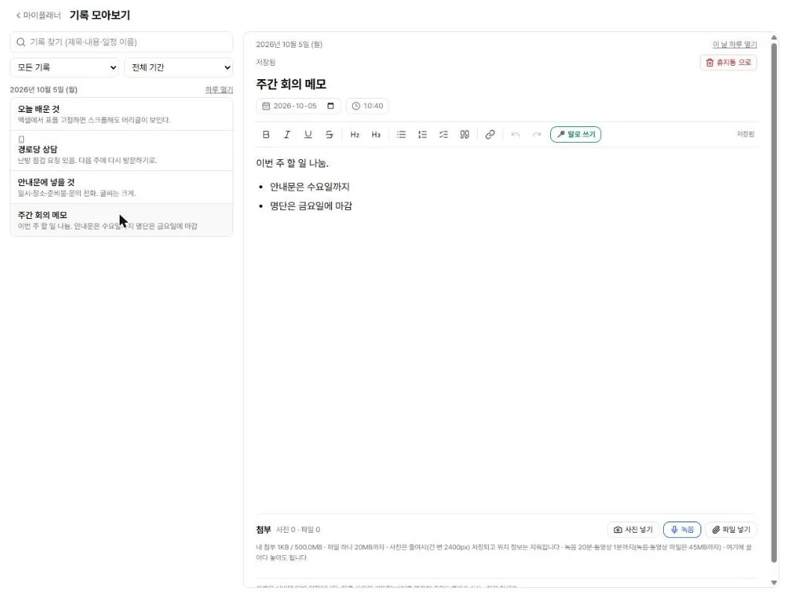Click the search magnifier icon in 기록 찾기

coord(20,42)
